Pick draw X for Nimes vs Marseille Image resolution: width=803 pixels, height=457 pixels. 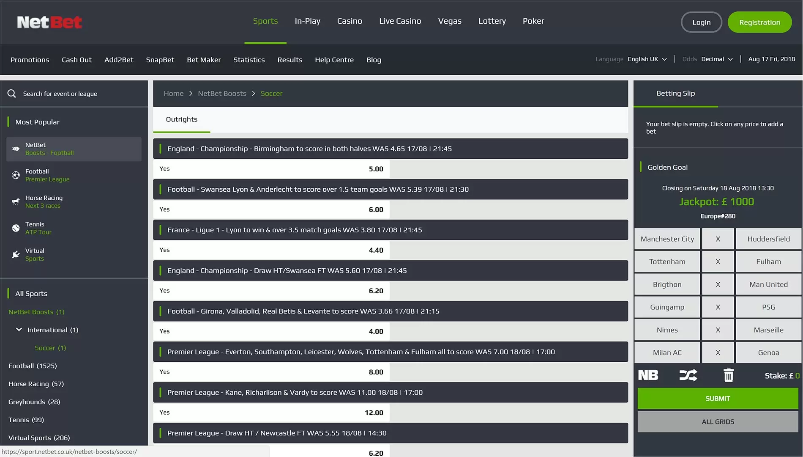718,330
